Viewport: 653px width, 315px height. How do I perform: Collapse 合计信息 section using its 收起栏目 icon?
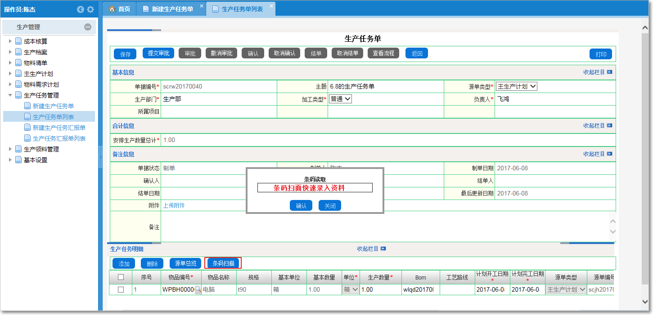(609, 126)
